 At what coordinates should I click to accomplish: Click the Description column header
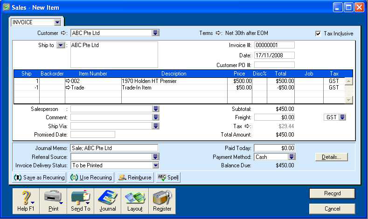[x=174, y=74]
